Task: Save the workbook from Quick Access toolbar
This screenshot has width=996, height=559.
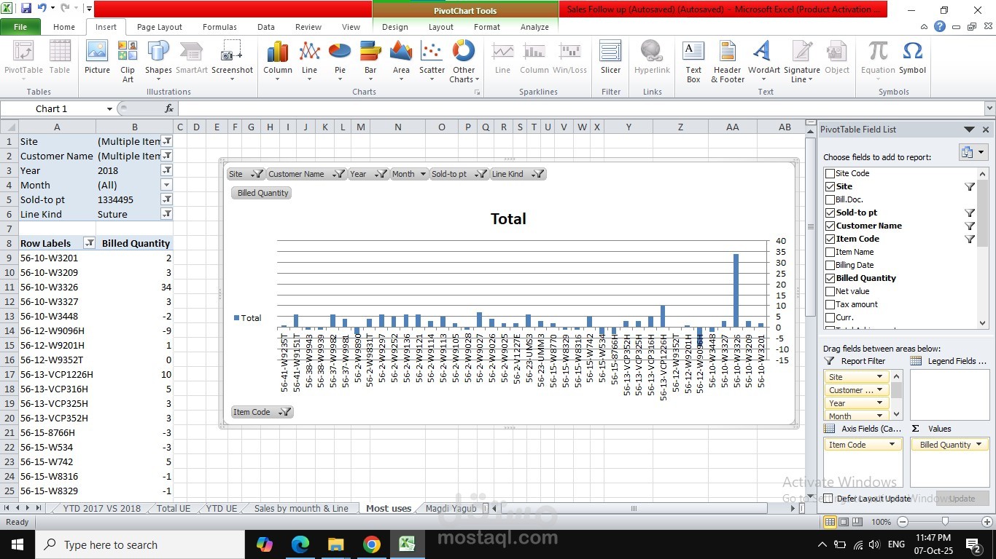Action: click(x=26, y=9)
